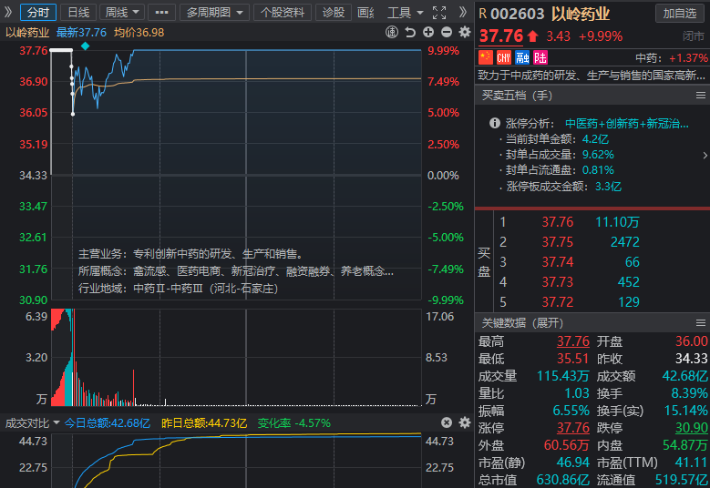Open the more periods ellipsis button

tap(161, 13)
